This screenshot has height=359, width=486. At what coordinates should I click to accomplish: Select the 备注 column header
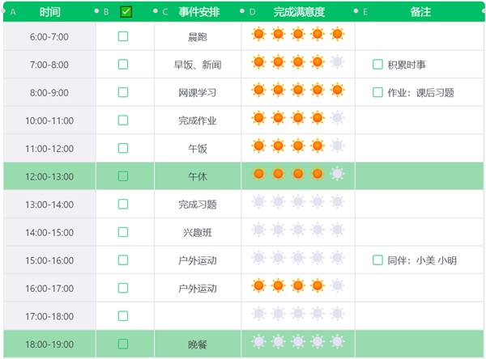click(x=420, y=12)
